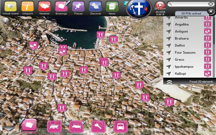
Task: Click the hotel marker farthest right on the map
Action: pos(169,102)
